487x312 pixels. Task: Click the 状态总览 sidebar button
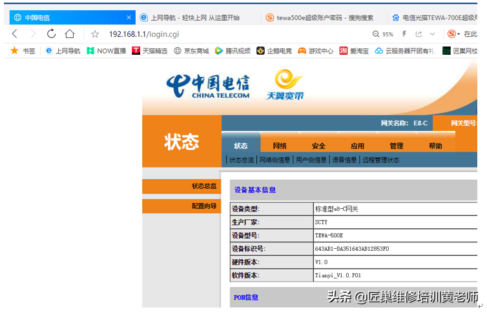coord(181,186)
